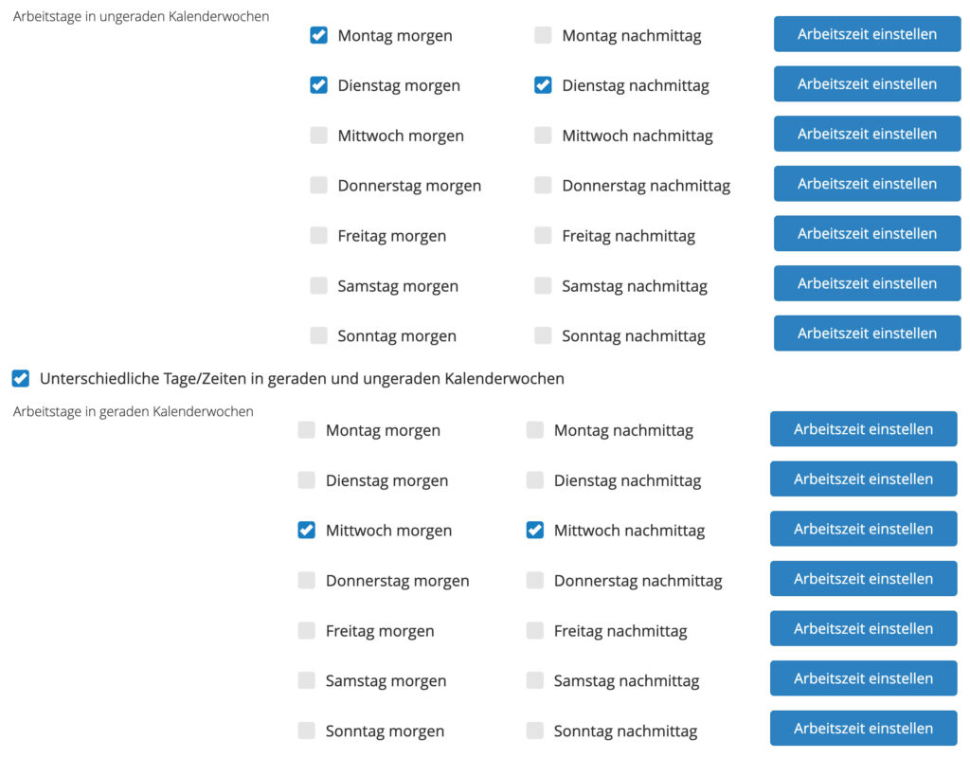This screenshot has width=970, height=758.
Task: Enable Donnerstag morgen in geraden Kalenderwochen
Action: click(x=306, y=581)
